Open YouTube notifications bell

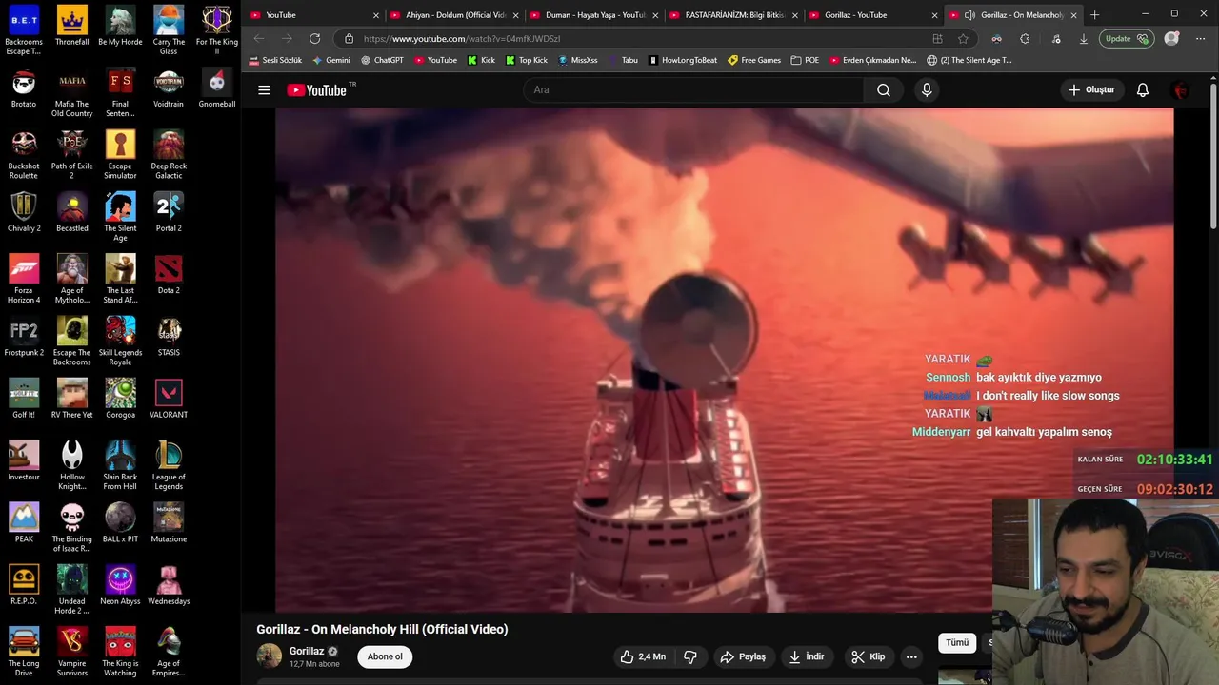coord(1143,90)
